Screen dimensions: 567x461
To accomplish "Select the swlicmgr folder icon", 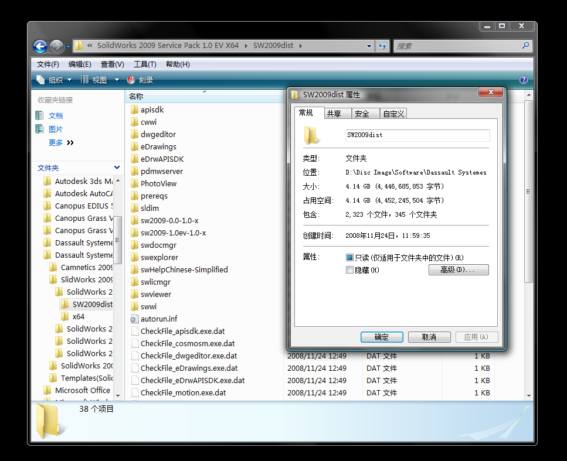I will (134, 281).
